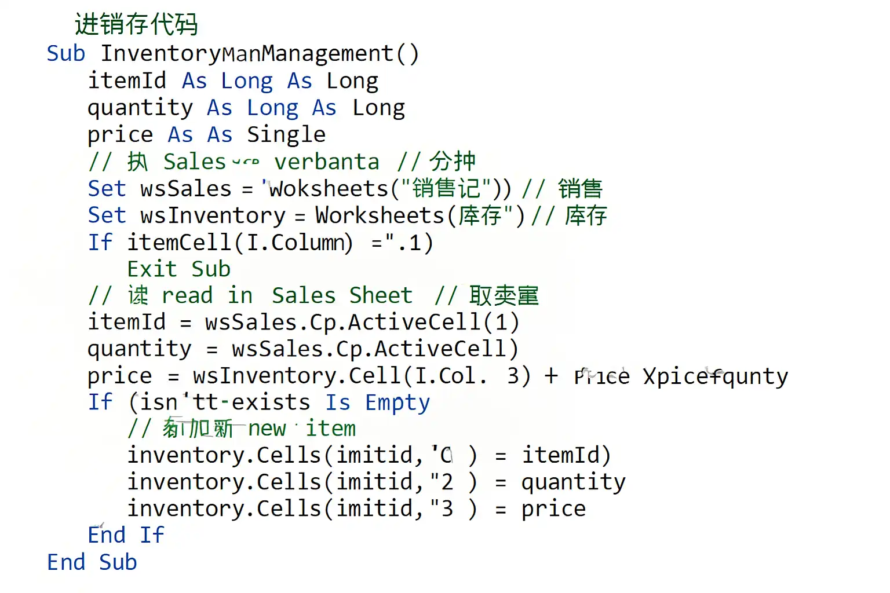Click the Is Empty keywords
Screen dimensions: 890x593
(x=377, y=402)
